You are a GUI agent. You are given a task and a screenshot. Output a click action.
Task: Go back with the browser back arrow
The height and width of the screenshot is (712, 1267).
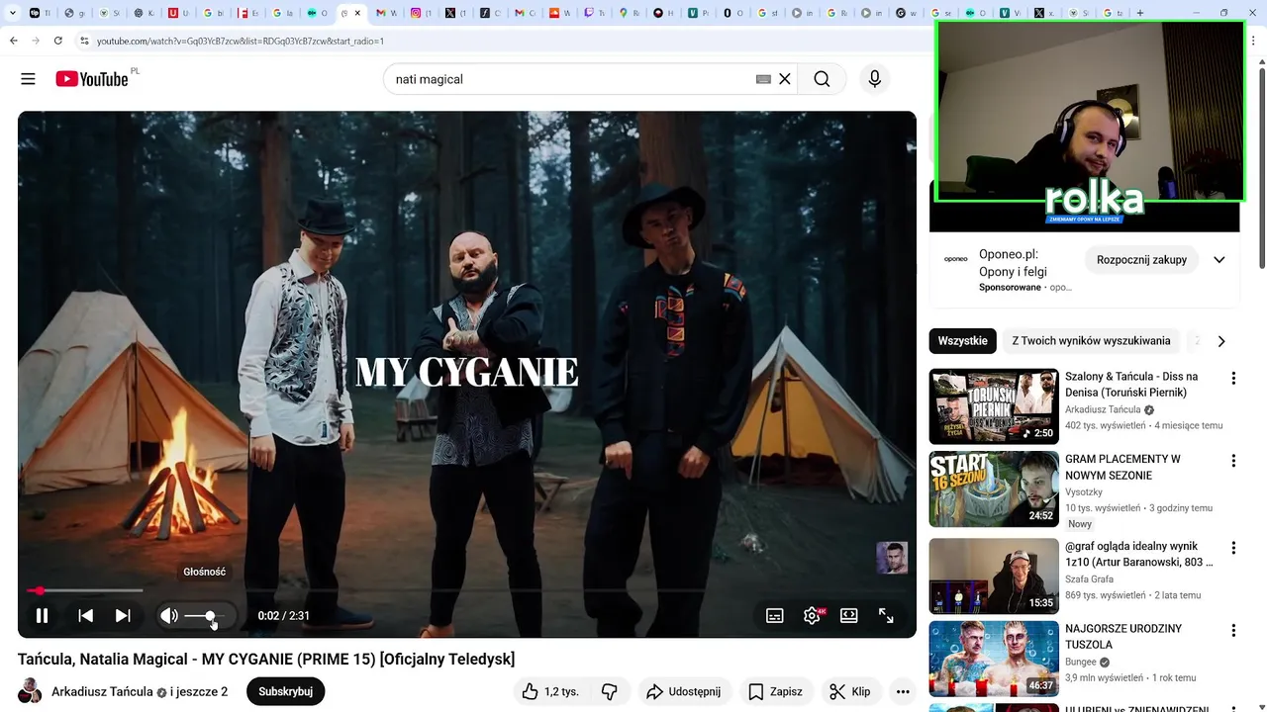(14, 41)
